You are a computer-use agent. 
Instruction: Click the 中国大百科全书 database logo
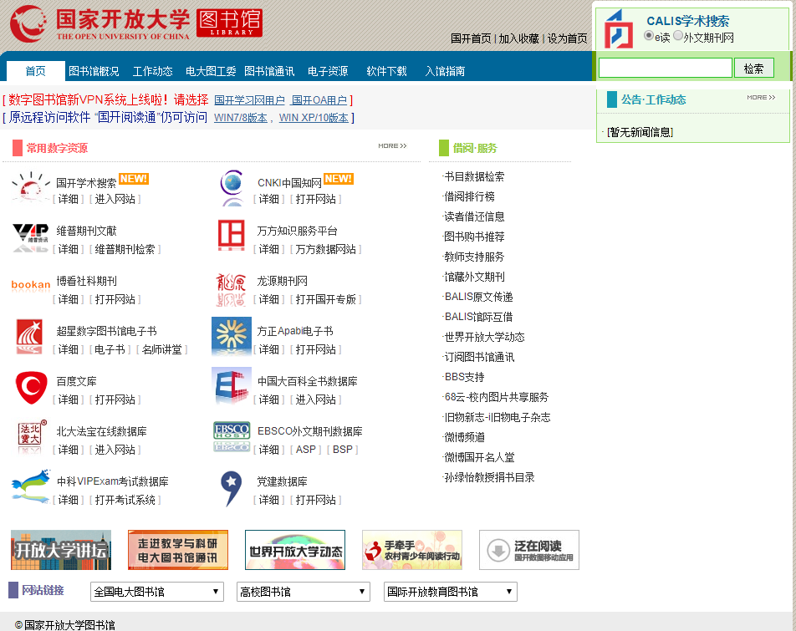click(x=232, y=386)
